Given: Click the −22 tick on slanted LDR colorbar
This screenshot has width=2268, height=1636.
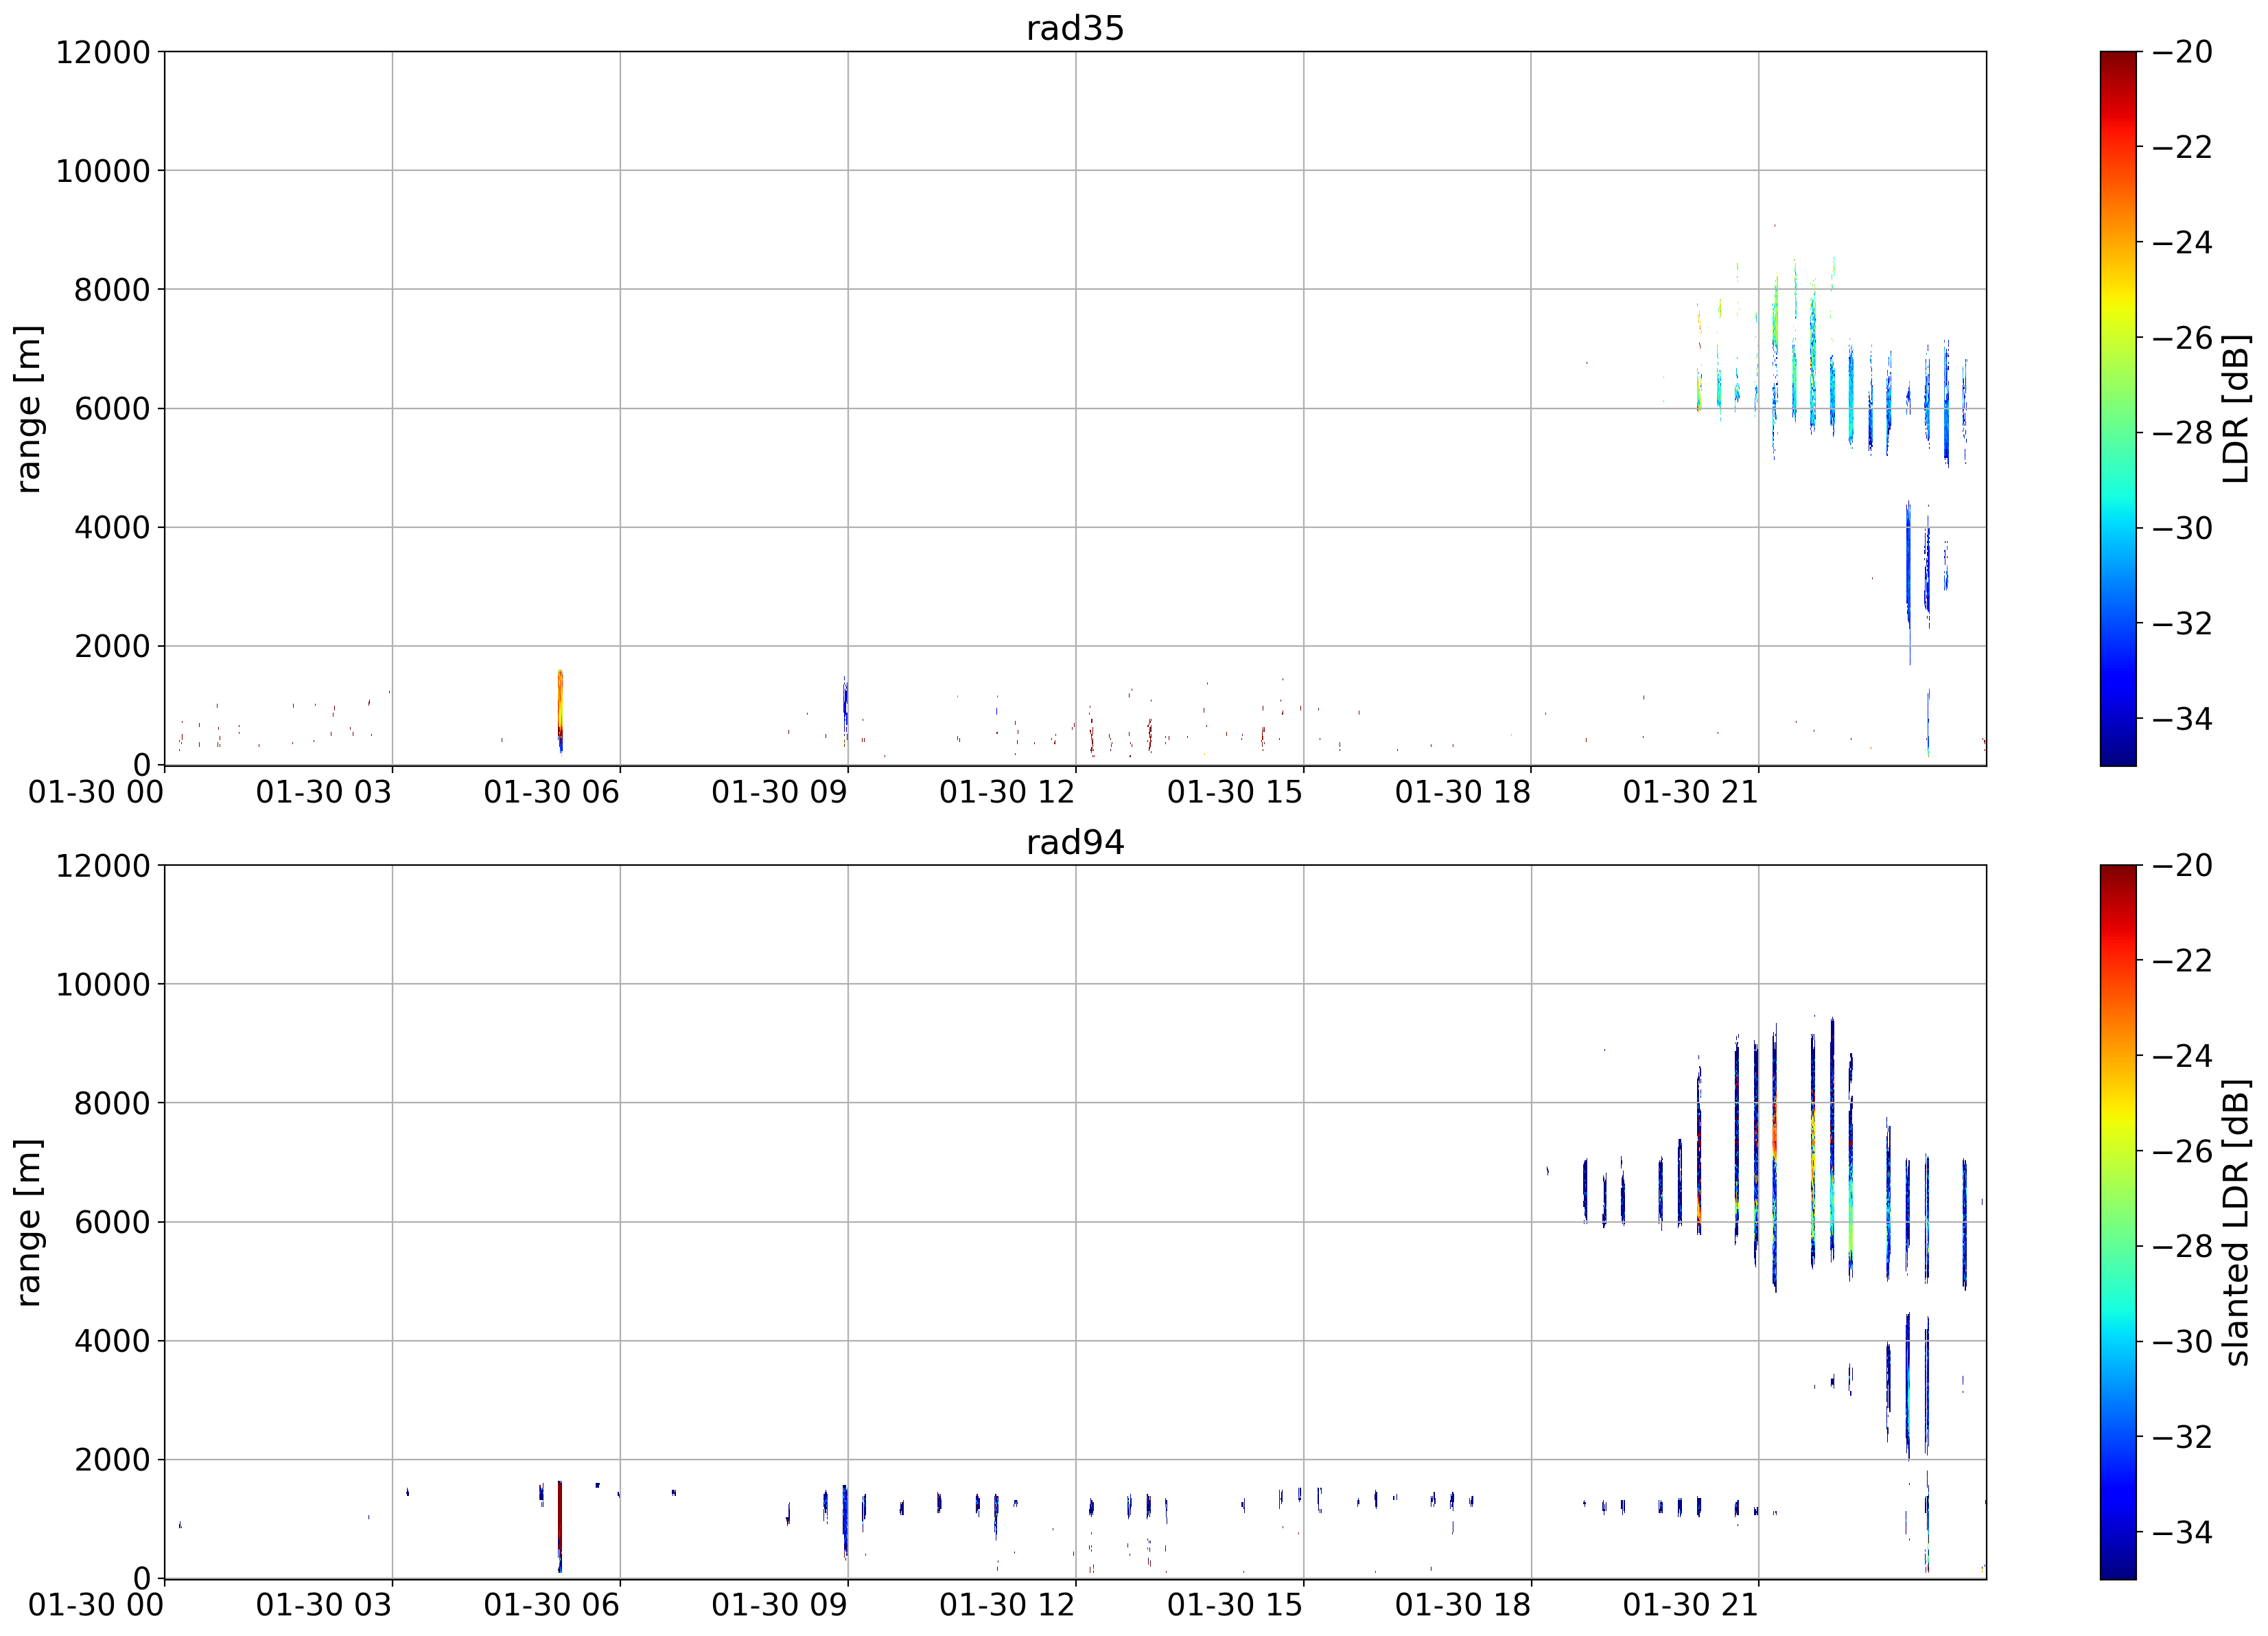Looking at the screenshot, I should tap(2182, 960).
